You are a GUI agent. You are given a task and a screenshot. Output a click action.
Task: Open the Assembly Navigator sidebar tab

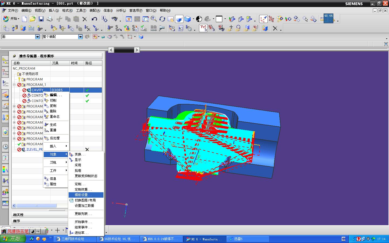(x=5, y=61)
